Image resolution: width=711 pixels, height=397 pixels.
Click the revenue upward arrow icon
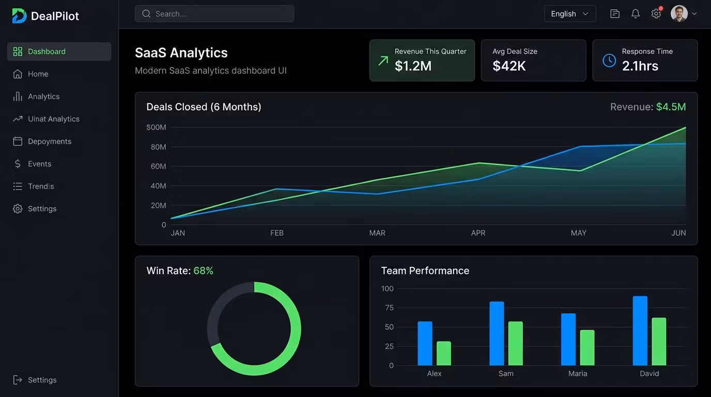(383, 60)
